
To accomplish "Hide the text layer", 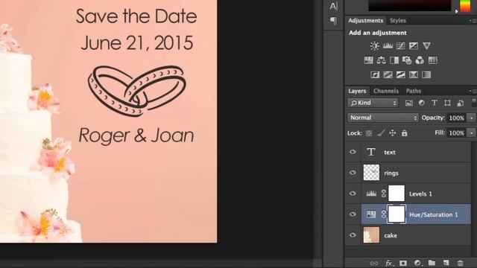I will (x=353, y=152).
